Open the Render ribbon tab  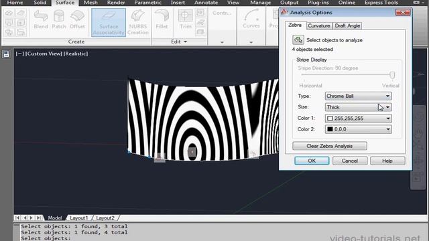pyautogui.click(x=116, y=3)
